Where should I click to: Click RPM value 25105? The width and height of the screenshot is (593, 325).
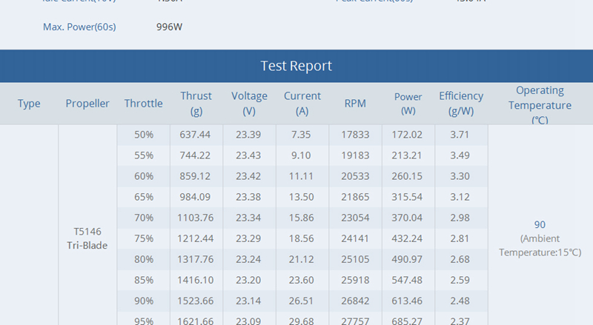tap(355, 259)
